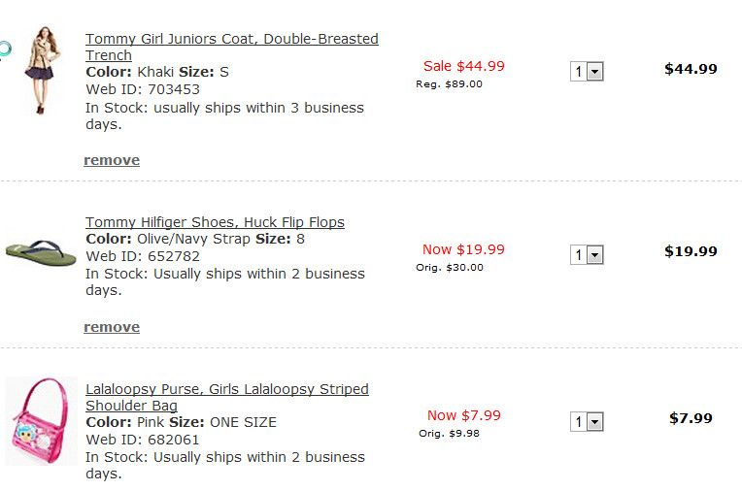Click the olive flip flops product image
The image size is (742, 491).
(40, 252)
